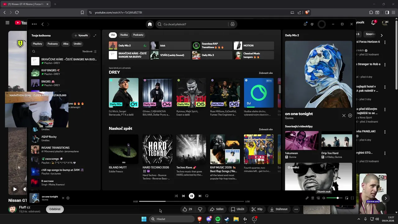Open Spotify miniplayer icon
398x224 pixels.
347,198
